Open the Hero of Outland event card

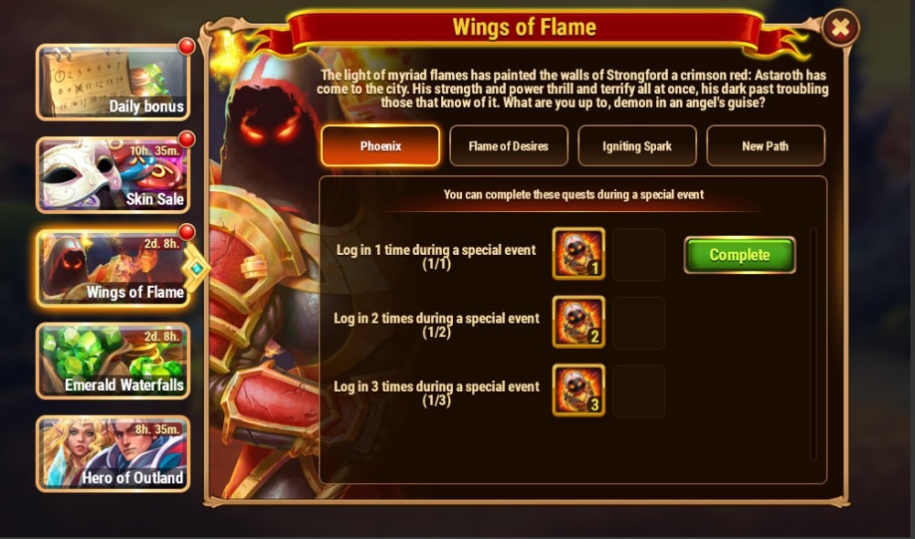tap(113, 453)
